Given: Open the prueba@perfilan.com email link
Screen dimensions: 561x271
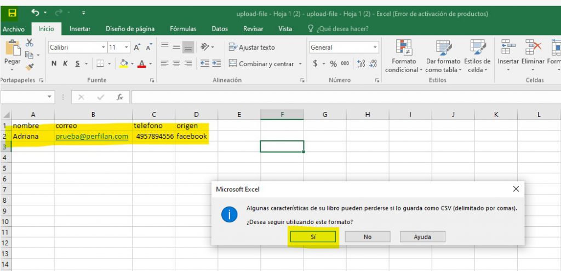Looking at the screenshot, I should coord(92,136).
